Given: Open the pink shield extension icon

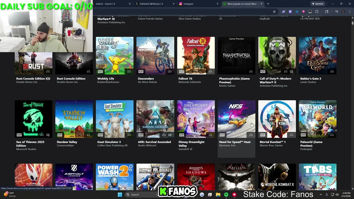Looking at the screenshot, I should [x=303, y=12].
